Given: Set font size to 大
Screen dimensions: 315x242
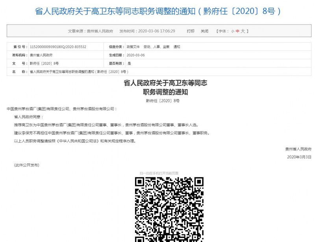Looking at the screenshot, I should point(243,31).
